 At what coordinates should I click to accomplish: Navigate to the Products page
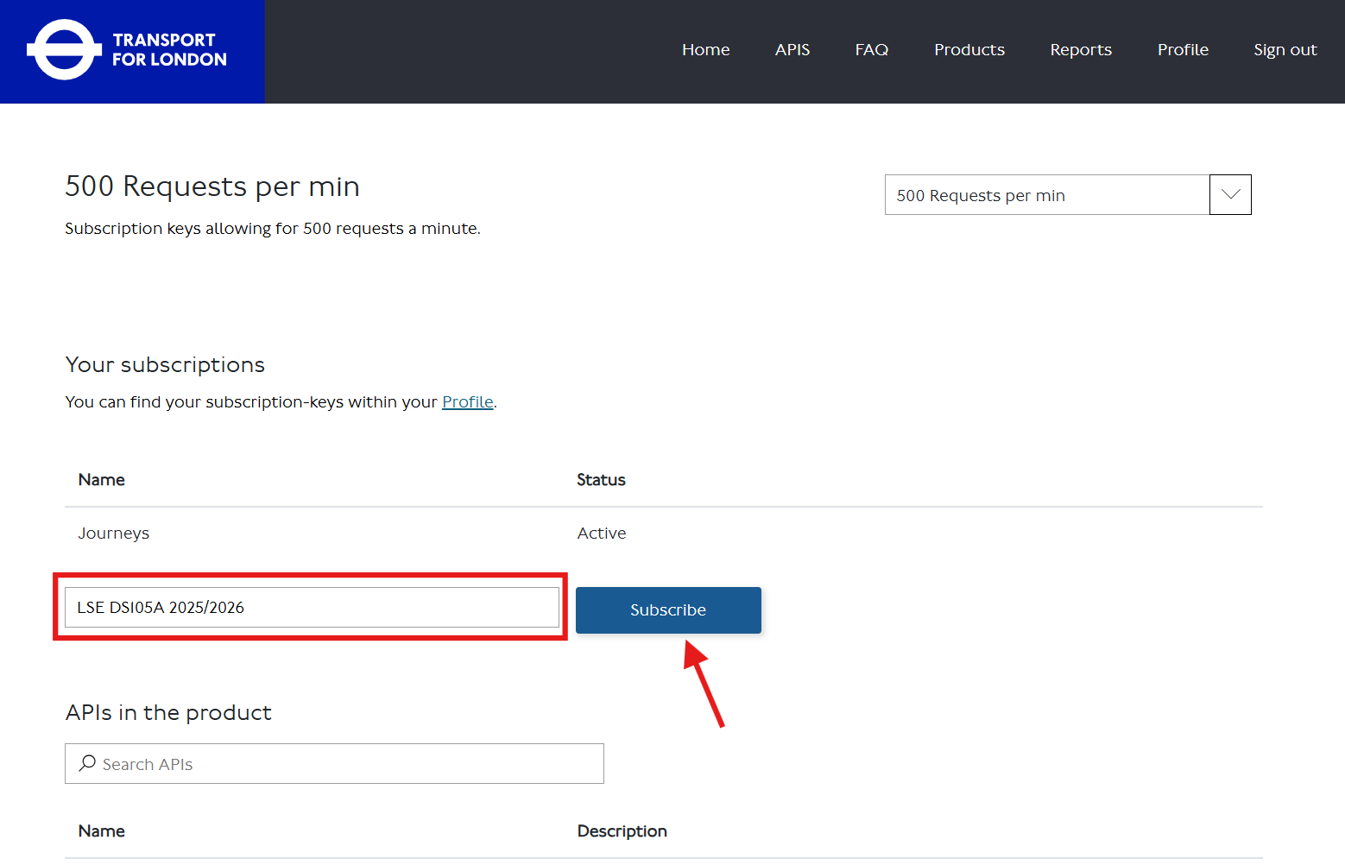click(969, 50)
